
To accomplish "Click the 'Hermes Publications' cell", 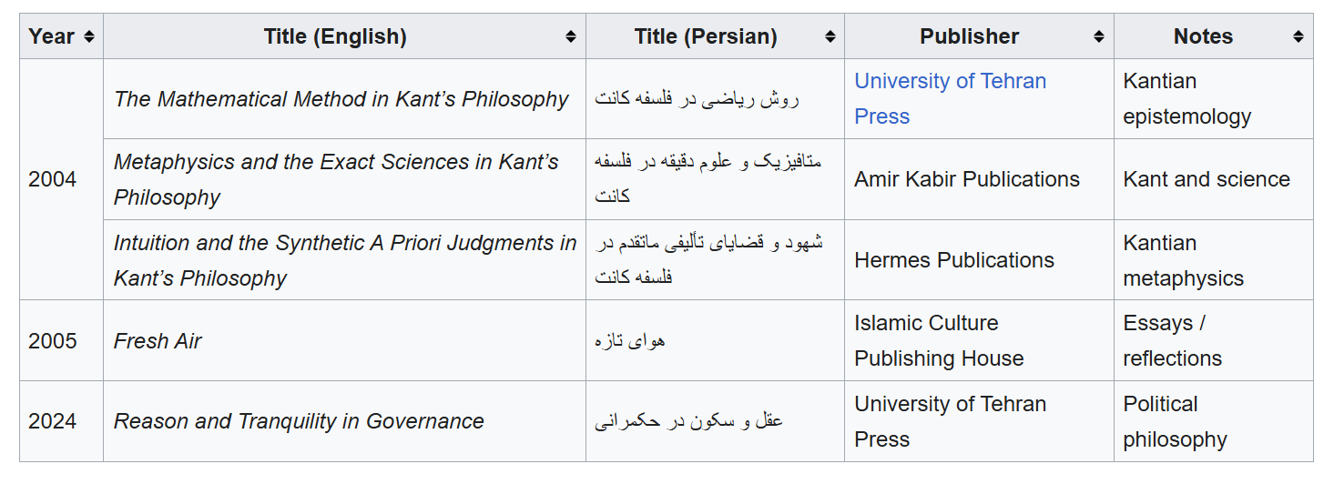I will (953, 260).
